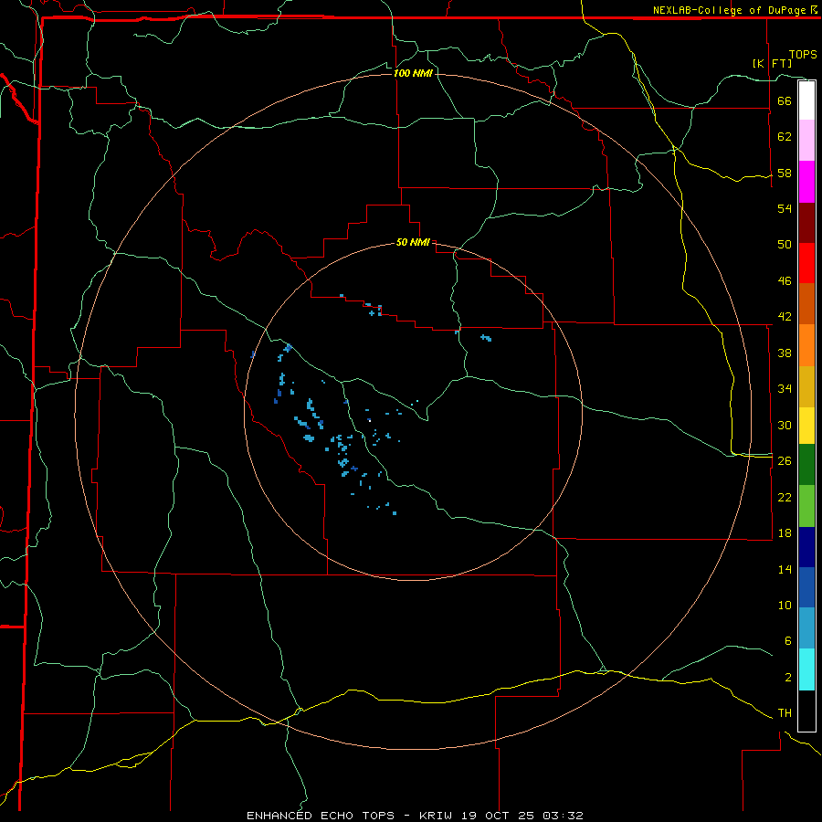The height and width of the screenshot is (822, 822).
Task: Click the legend value 46
Action: pyautogui.click(x=785, y=280)
